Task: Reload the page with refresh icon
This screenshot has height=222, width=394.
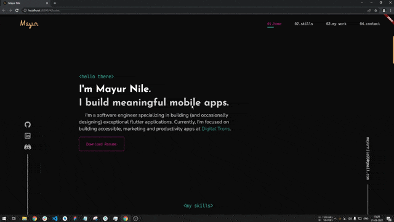Action: (x=17, y=10)
